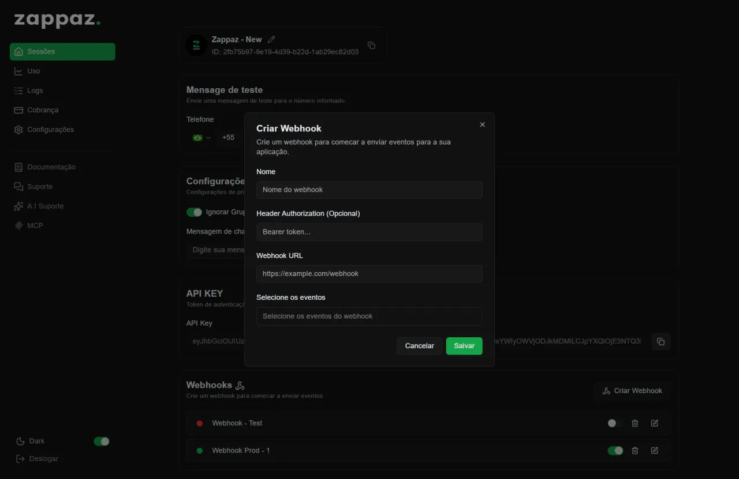Focus the Bearer token field

369,232
